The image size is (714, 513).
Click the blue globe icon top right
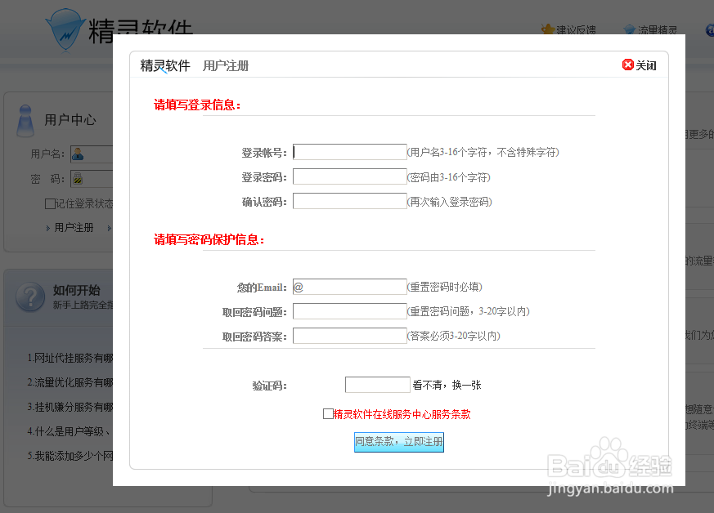point(708,29)
